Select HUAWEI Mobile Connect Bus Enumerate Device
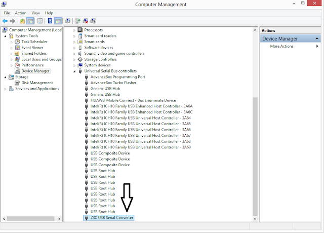The image size is (324, 233). [x=133, y=100]
